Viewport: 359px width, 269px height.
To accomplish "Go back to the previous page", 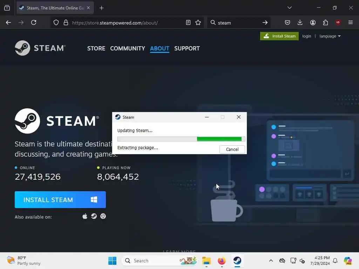I will (8, 22).
